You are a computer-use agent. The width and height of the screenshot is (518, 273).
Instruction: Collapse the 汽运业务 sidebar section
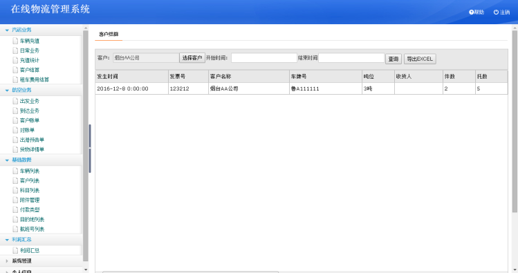(x=7, y=30)
